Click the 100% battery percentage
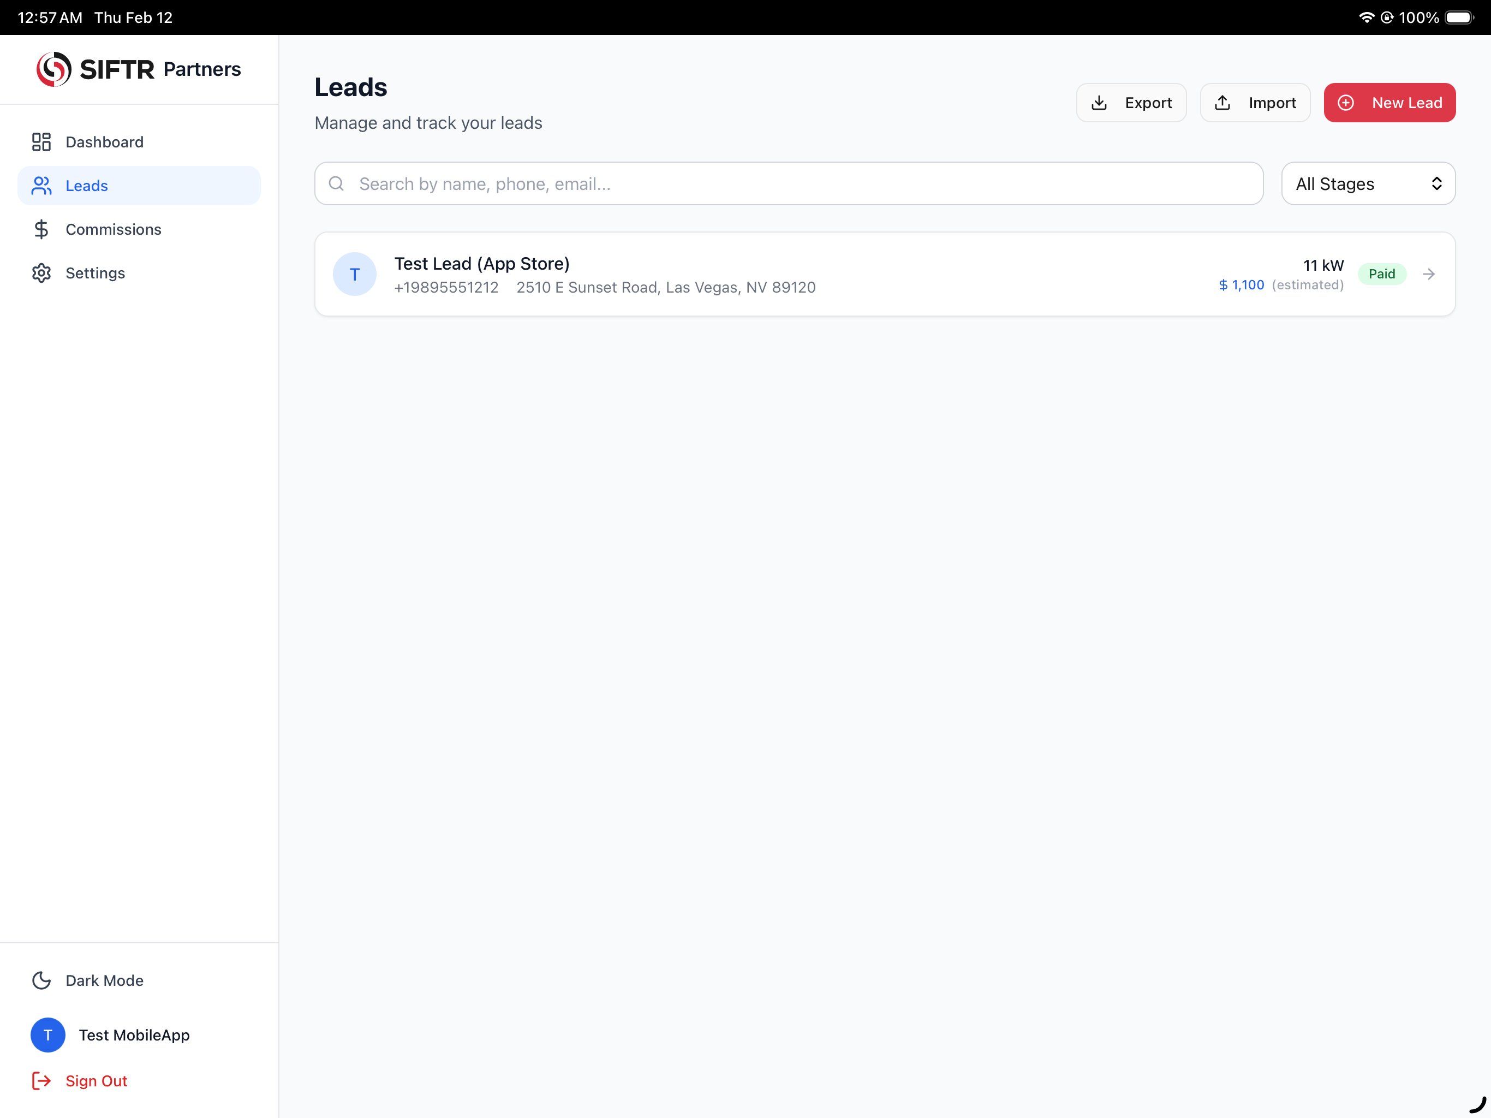 (x=1418, y=17)
